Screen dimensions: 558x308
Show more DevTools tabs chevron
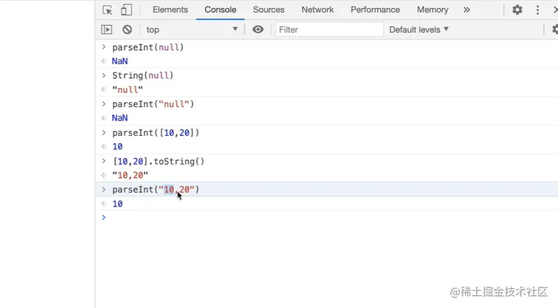[x=466, y=10]
